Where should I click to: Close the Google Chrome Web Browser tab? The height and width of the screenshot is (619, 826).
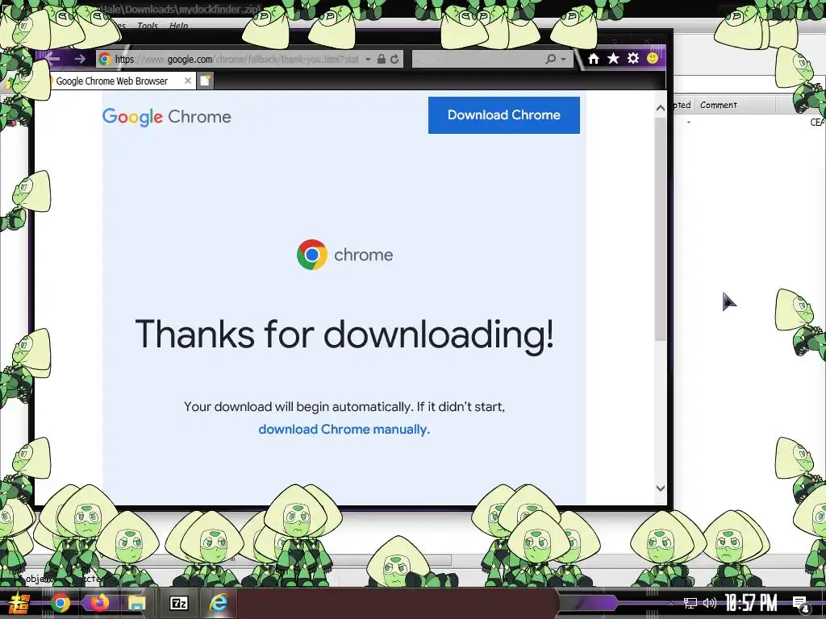click(x=187, y=81)
